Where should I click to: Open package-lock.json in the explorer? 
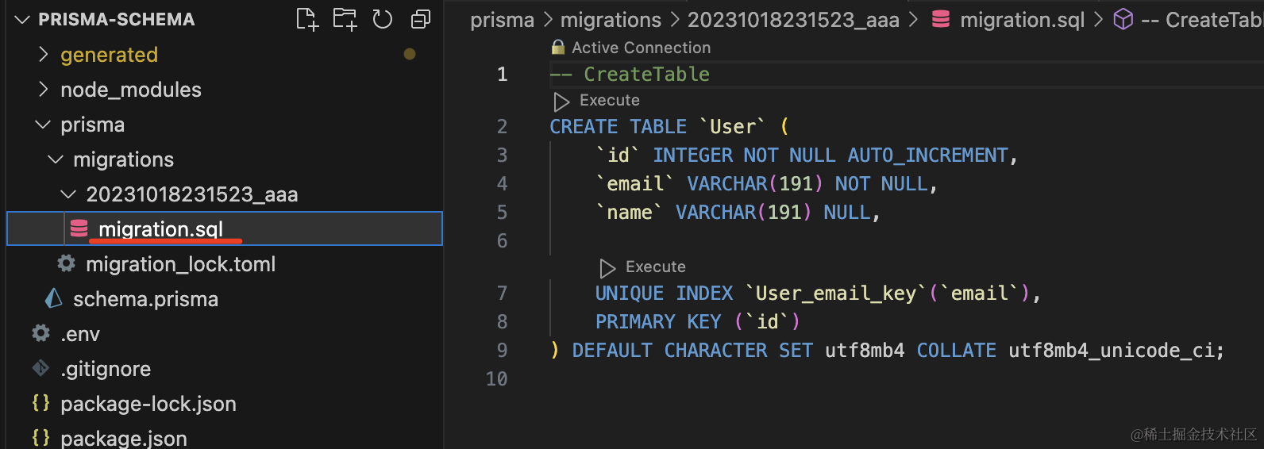(148, 404)
